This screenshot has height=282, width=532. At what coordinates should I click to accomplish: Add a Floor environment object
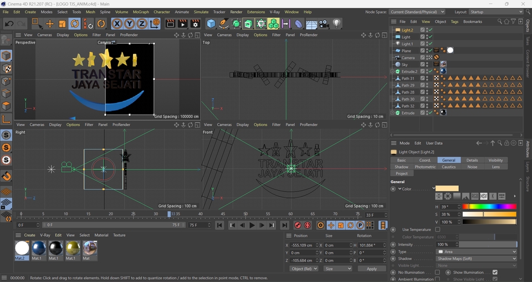(311, 24)
